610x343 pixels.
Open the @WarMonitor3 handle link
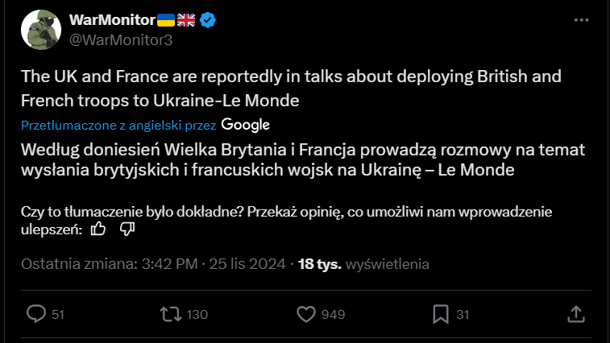[122, 39]
